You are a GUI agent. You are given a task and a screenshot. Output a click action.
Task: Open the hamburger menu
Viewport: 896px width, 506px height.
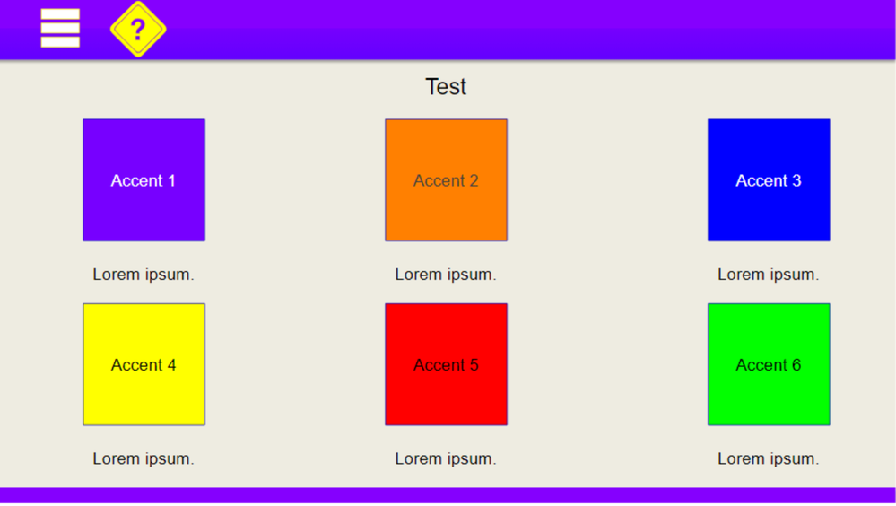(x=60, y=29)
